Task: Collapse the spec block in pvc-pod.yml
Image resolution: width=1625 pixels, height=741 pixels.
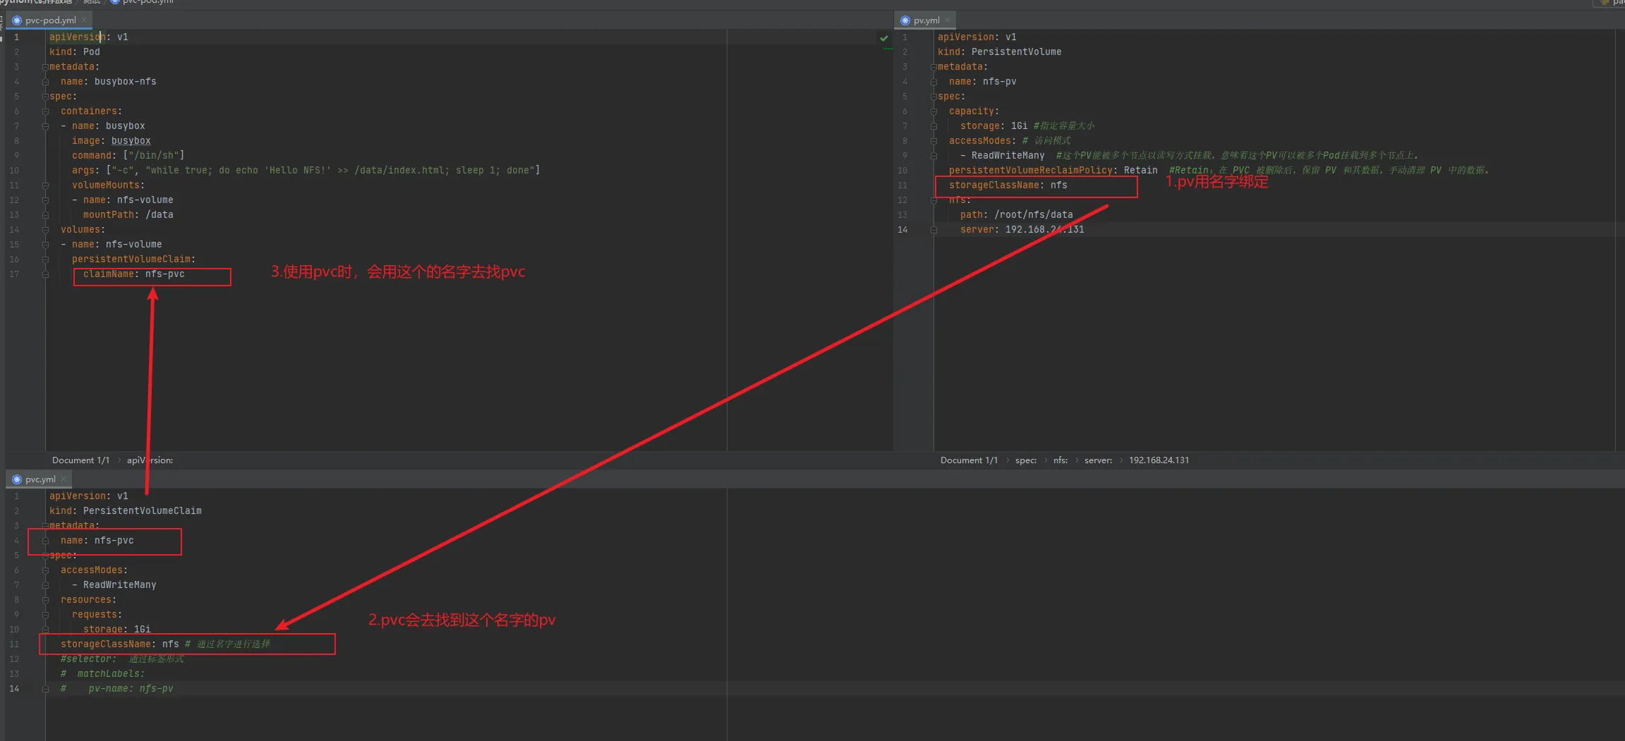Action: click(x=45, y=97)
